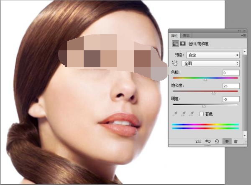Switch to the 属性 tab
251x185 pixels.
point(174,36)
